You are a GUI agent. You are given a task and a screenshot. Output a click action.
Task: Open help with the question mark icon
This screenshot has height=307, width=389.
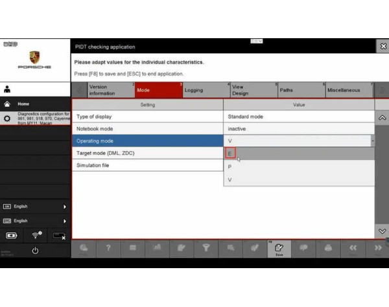pyautogui.click(x=108, y=248)
